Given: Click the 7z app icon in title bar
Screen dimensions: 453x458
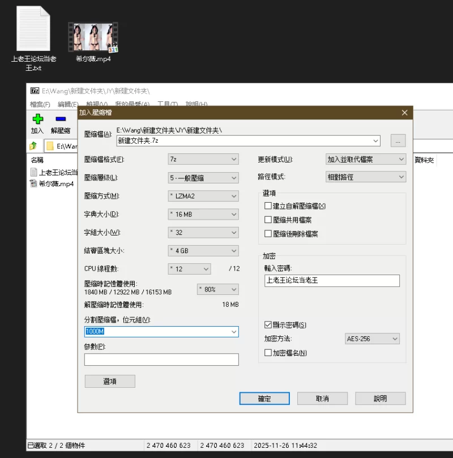Looking at the screenshot, I should (x=35, y=91).
